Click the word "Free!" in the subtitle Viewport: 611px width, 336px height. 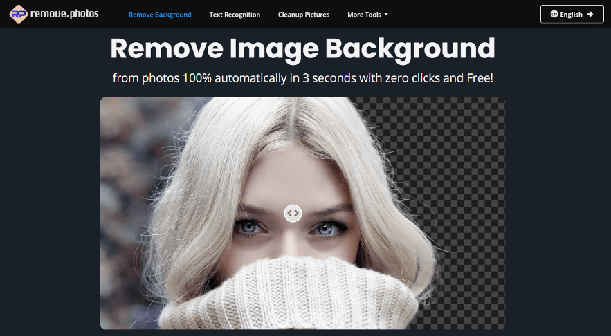478,78
